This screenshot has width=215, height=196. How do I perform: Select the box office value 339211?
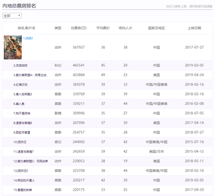(79, 104)
